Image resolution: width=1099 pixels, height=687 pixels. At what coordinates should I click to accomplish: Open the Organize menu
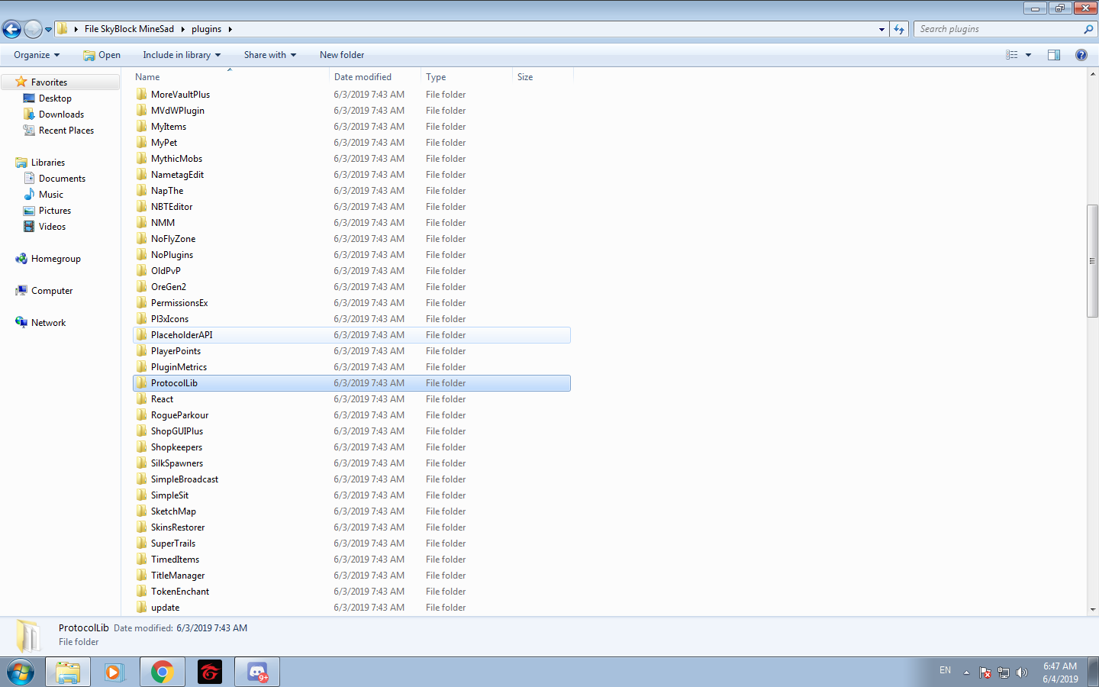pyautogui.click(x=37, y=55)
